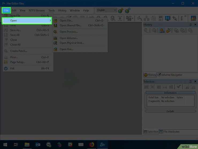Select Open File... in the submenu
The height and width of the screenshot is (149, 198).
(80, 21)
